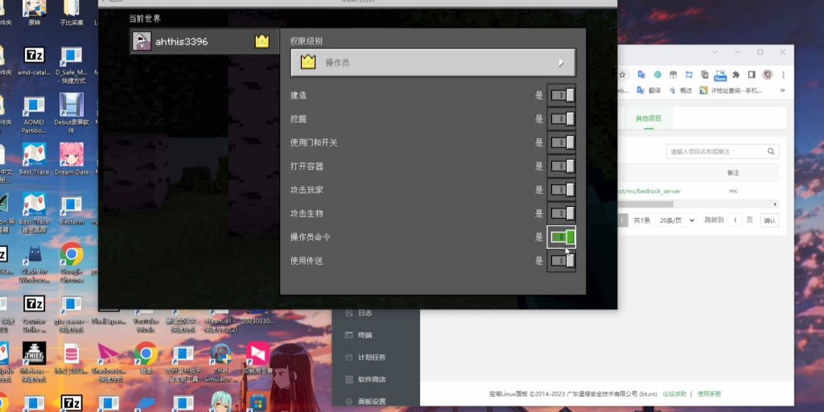Viewport: 824px width, 412px height.
Task: Disable the 操作员命令 green switch
Action: pos(561,237)
